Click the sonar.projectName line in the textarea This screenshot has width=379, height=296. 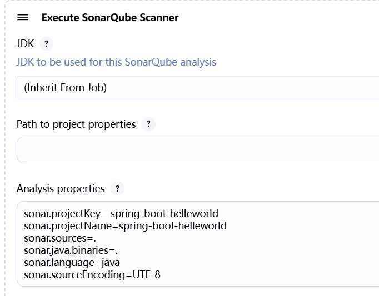pos(125,226)
